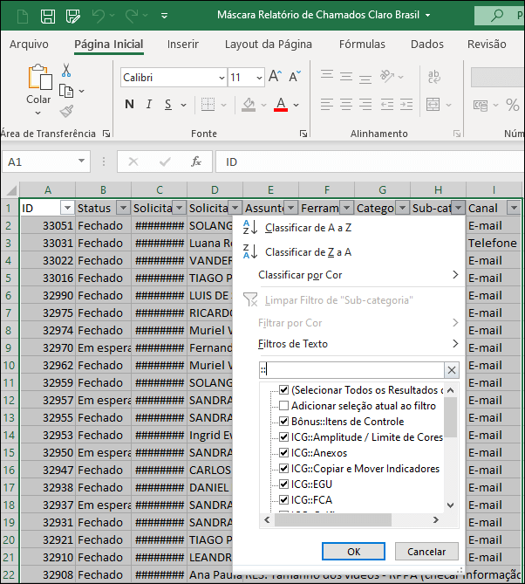Click the Redo arrow icon
The height and width of the screenshot is (584, 525).
click(132, 16)
